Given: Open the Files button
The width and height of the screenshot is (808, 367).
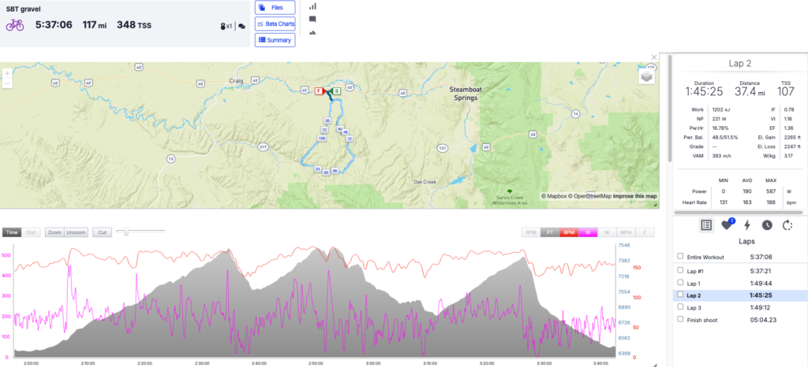Looking at the screenshot, I should pyautogui.click(x=275, y=7).
